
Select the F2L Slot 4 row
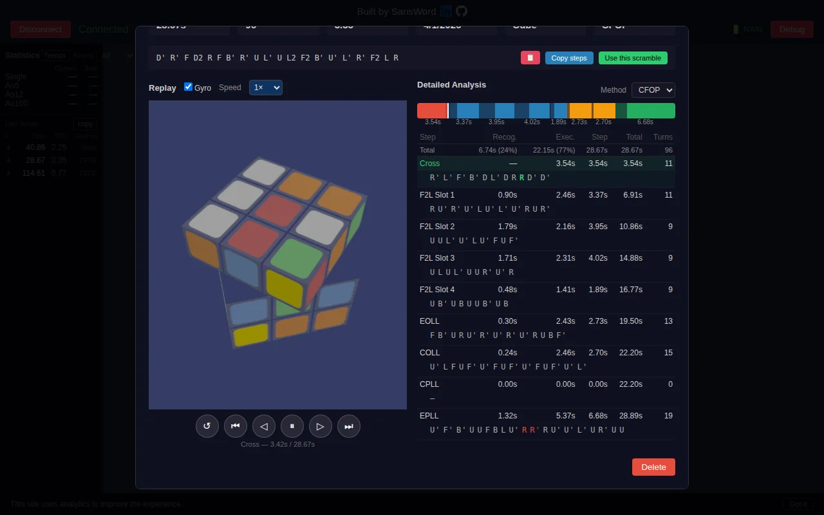pos(546,290)
